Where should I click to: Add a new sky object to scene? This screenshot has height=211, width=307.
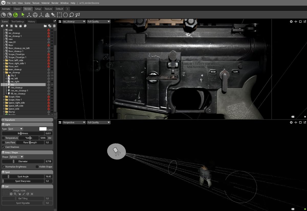(x=16, y=26)
